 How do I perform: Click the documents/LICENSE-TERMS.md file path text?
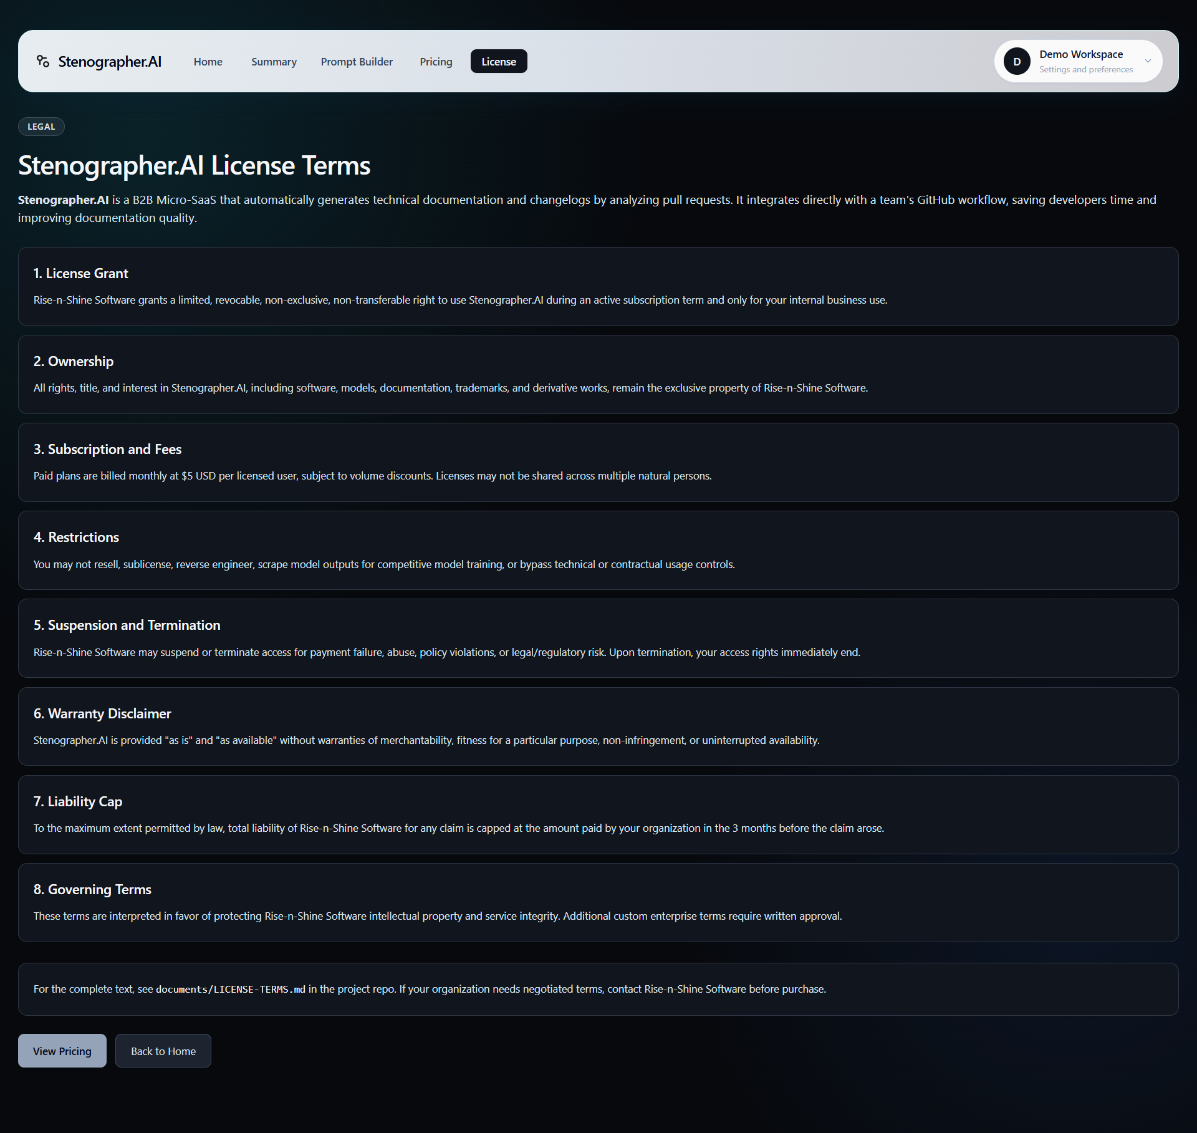click(231, 989)
